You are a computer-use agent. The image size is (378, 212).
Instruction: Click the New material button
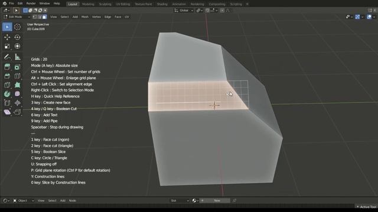pos(215,200)
